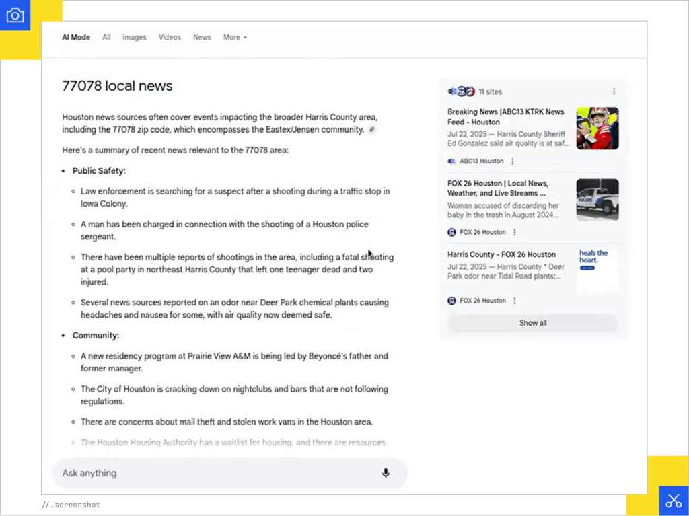Open options for the Harris County FOX 26 source
689x516 pixels.
(515, 301)
